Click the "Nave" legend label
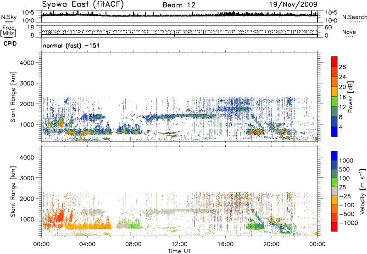Viewport: 367px width, 254px height. click(x=349, y=32)
